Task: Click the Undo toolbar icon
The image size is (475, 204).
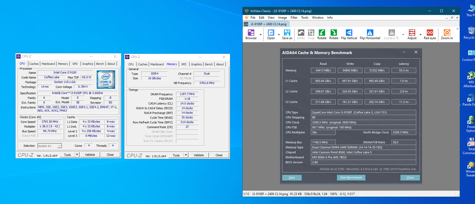Action: click(x=301, y=34)
